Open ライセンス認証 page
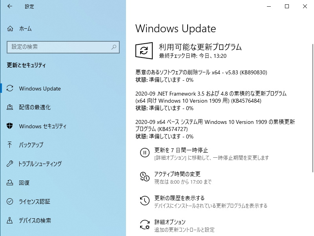 35,201
